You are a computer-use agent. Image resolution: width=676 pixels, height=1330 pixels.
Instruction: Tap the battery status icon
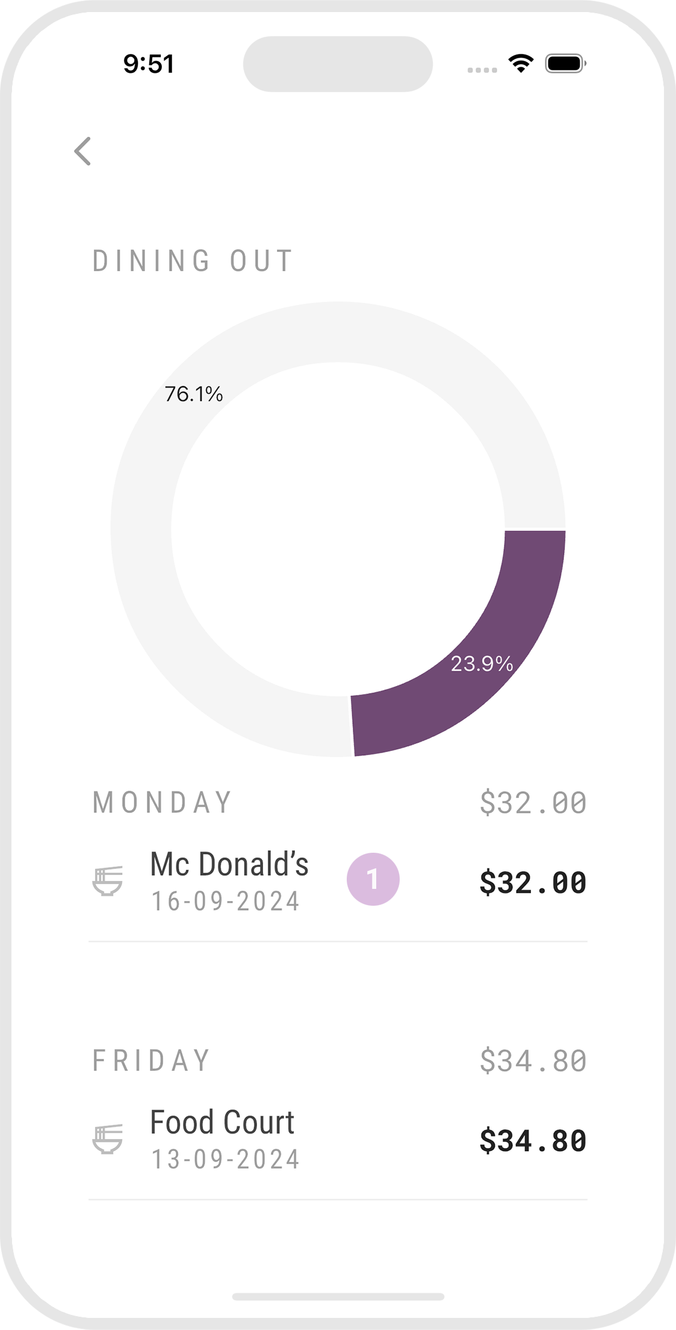pyautogui.click(x=565, y=63)
